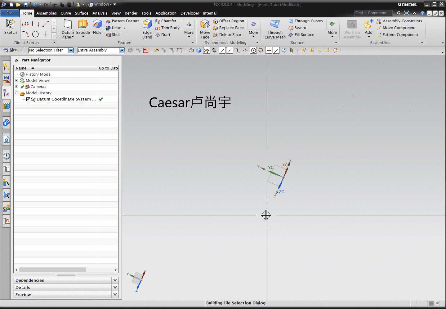This screenshot has height=309, width=446.
Task: Click Assembly Constraints
Action: pos(399,21)
